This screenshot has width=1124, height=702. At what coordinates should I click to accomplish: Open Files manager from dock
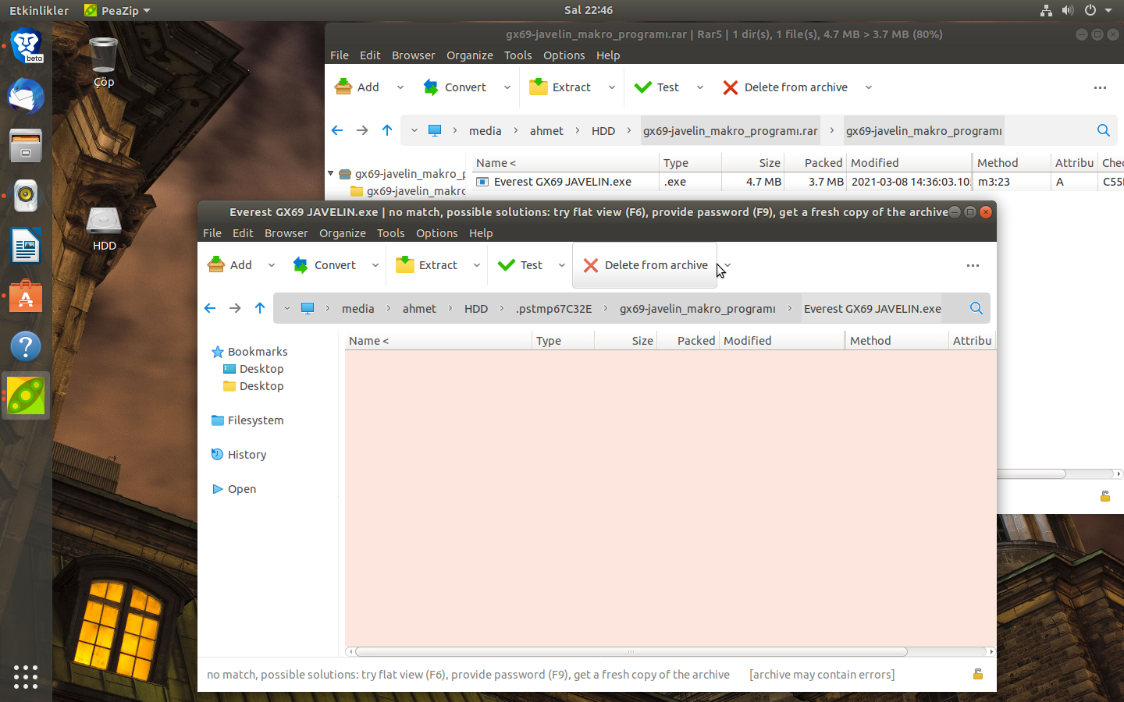click(26, 147)
